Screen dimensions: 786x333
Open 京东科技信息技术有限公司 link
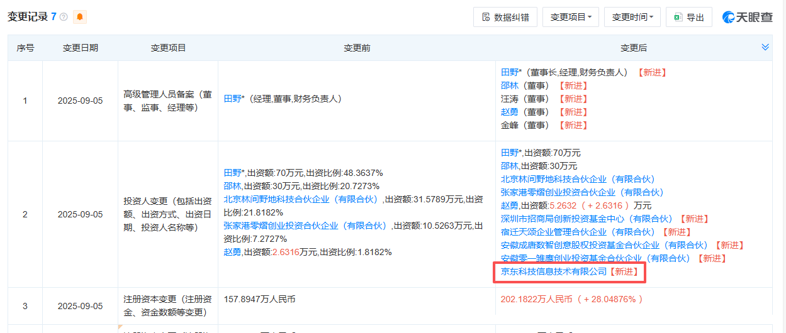click(554, 271)
